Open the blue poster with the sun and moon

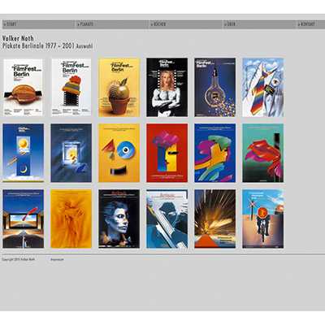tap(23, 153)
